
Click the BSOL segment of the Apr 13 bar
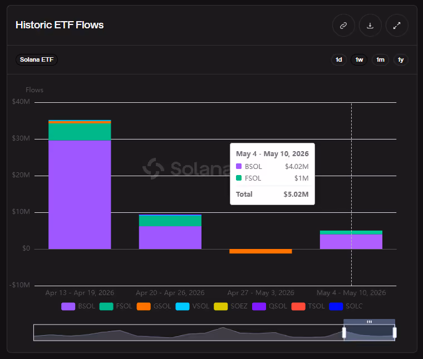coord(80,195)
